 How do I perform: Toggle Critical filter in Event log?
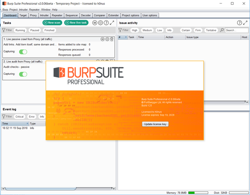pyautogui.click(x=20, y=117)
